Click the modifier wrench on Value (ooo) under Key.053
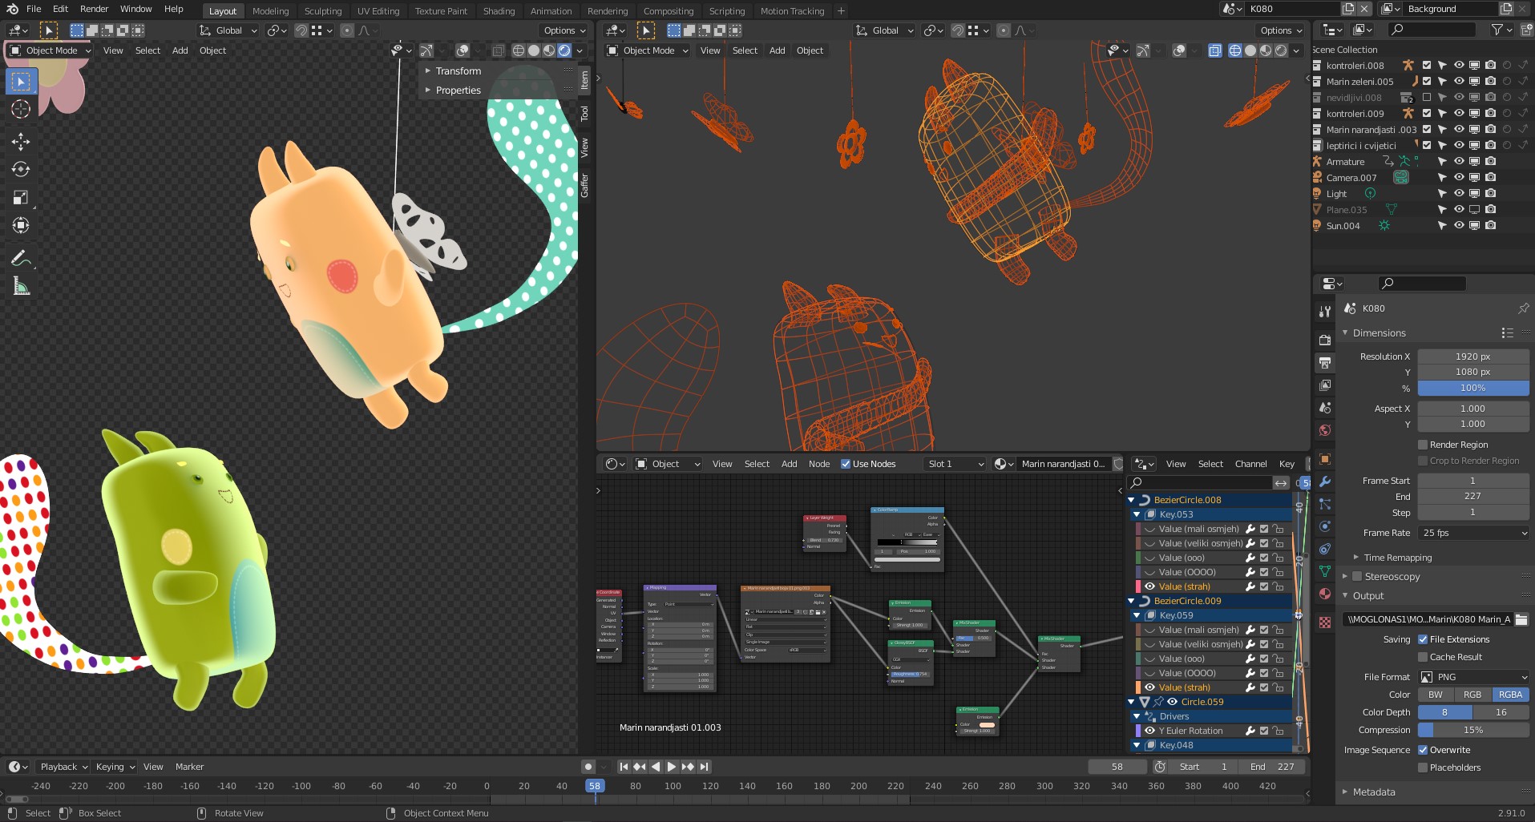 pos(1250,558)
